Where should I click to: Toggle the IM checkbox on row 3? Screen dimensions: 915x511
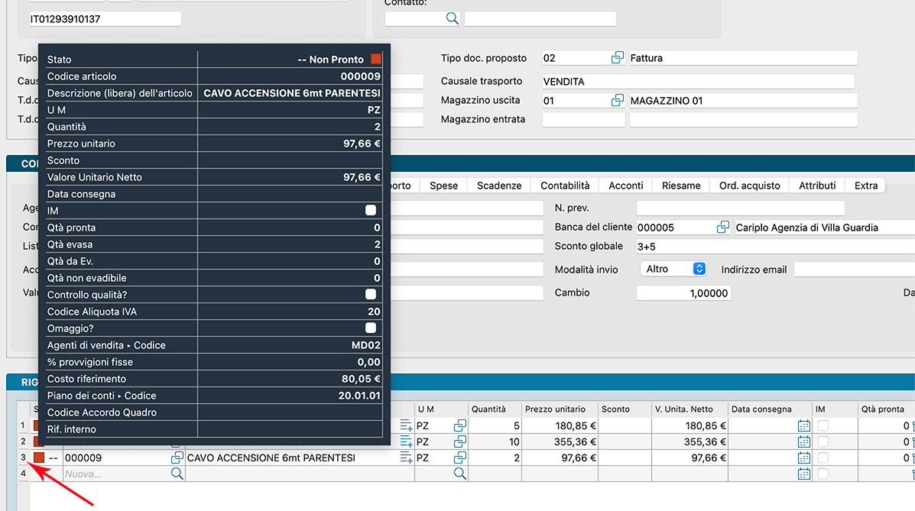[823, 458]
